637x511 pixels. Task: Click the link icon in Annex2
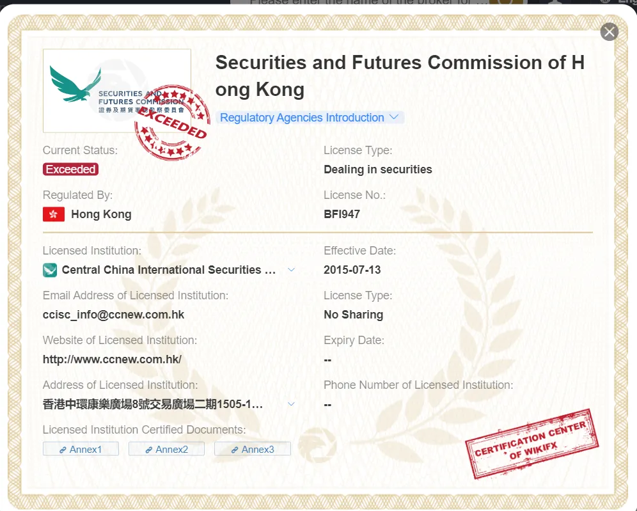[149, 450]
